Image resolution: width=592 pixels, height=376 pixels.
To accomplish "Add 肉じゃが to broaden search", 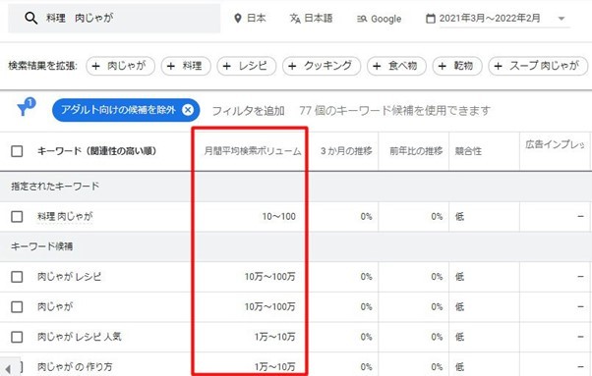I will [120, 66].
